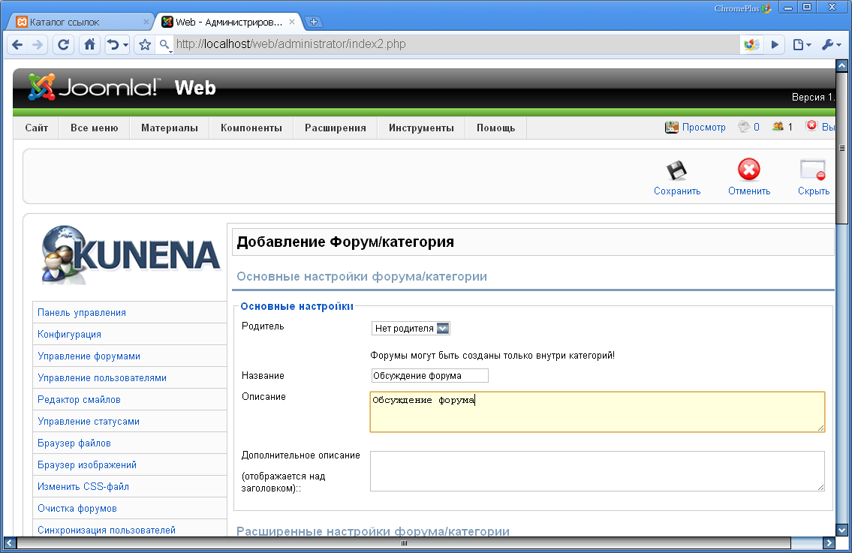Open Конфигурация in Kunena sidebar
Image resolution: width=852 pixels, height=553 pixels.
pyautogui.click(x=69, y=334)
